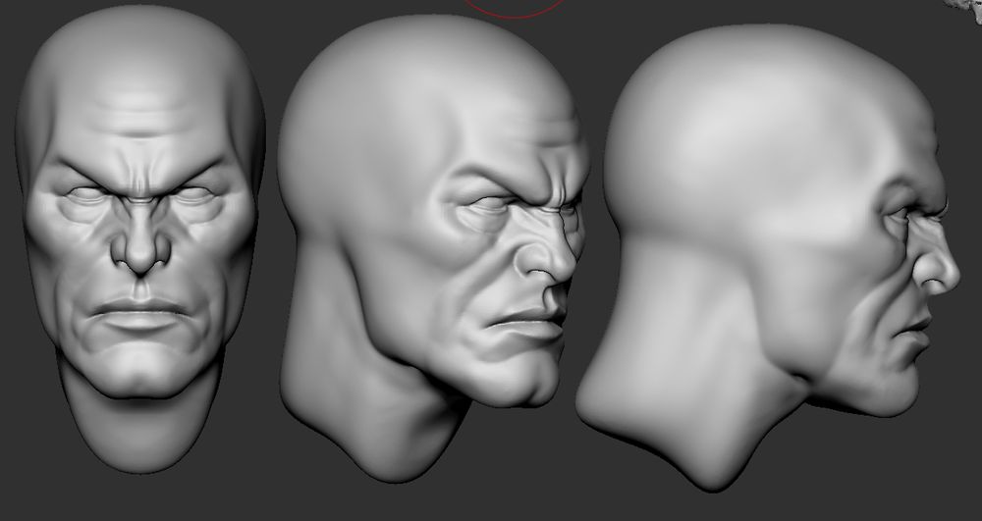This screenshot has width=982, height=521.
Task: Select the three-quarter view head sculpt
Action: click(432, 247)
